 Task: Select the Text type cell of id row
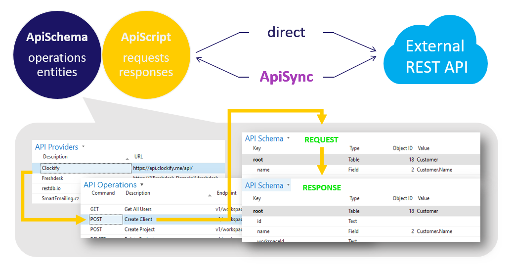[x=353, y=221]
